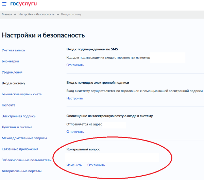
Task: Open the hamburger menu icon
Action: tap(4, 4)
